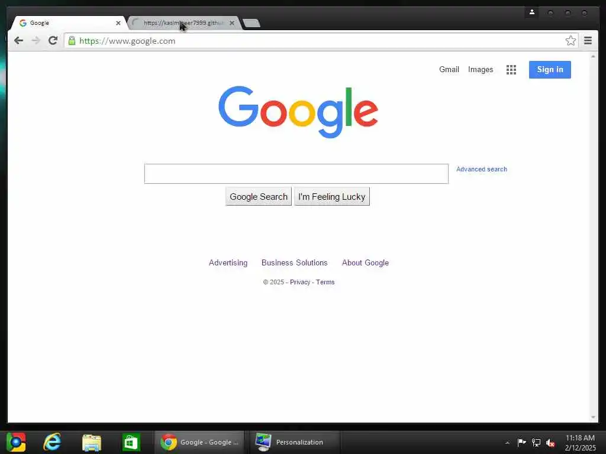This screenshot has width=606, height=454.
Task: Click the green padlock security icon
Action: [x=72, y=41]
